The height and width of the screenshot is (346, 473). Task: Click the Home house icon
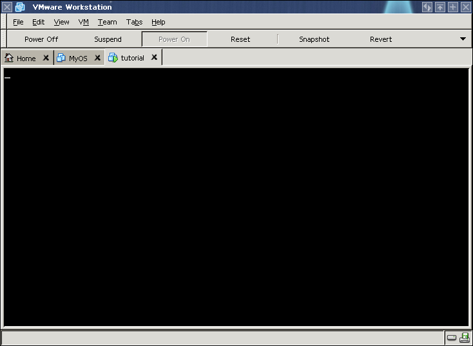pos(9,57)
